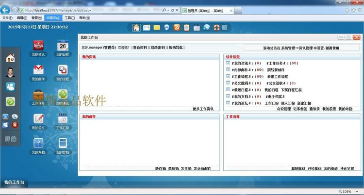Click the grid table icon in toolbar
The image size is (364, 195).
coord(225,28)
